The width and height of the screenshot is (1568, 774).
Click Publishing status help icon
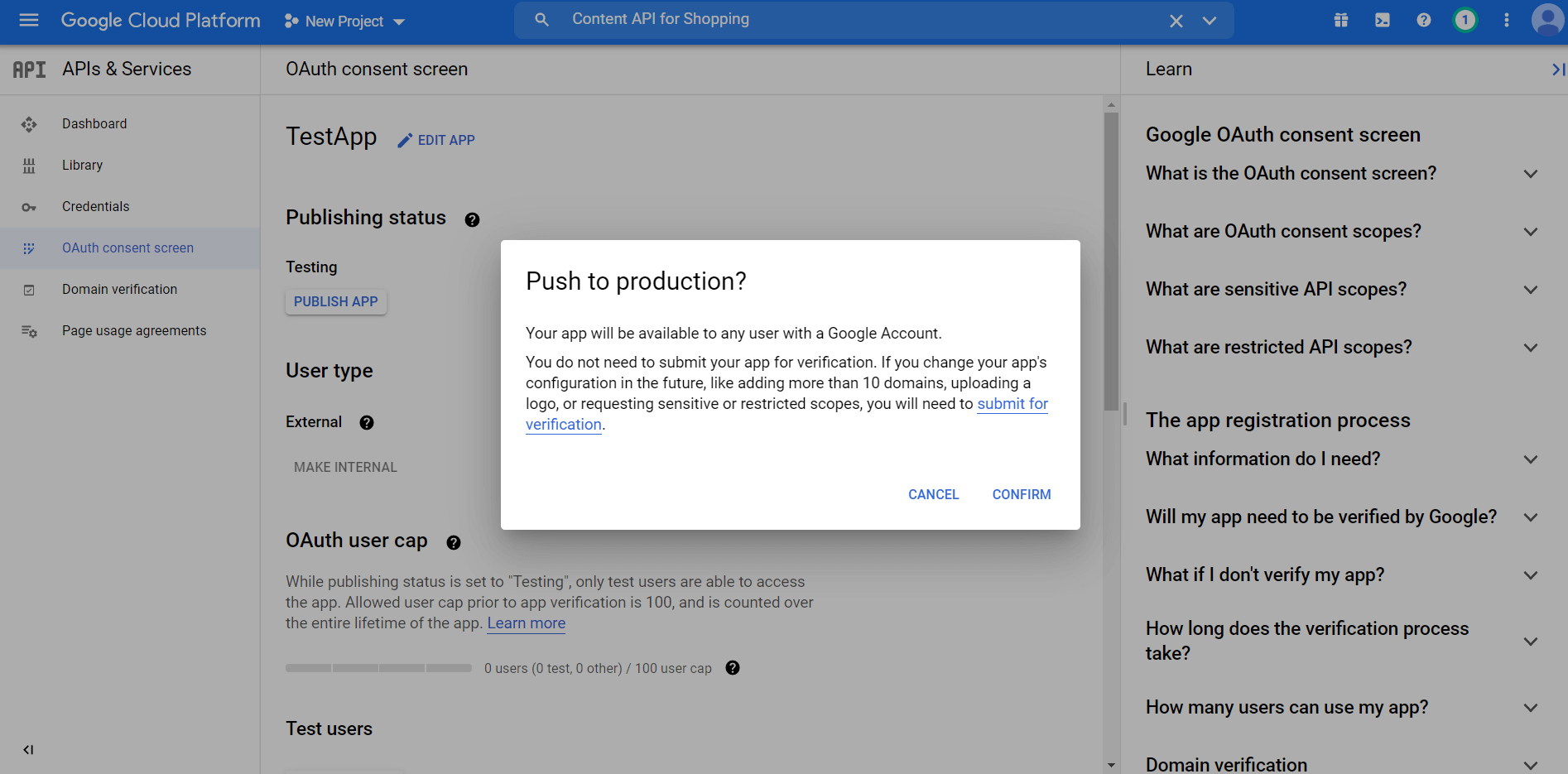(472, 219)
